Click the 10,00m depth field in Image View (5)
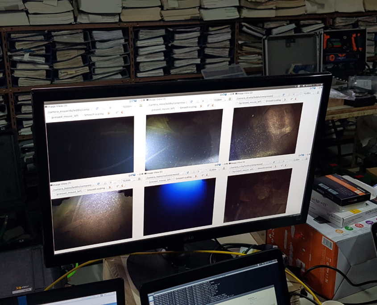The width and height of the screenshot is (377, 305). tap(127, 107)
